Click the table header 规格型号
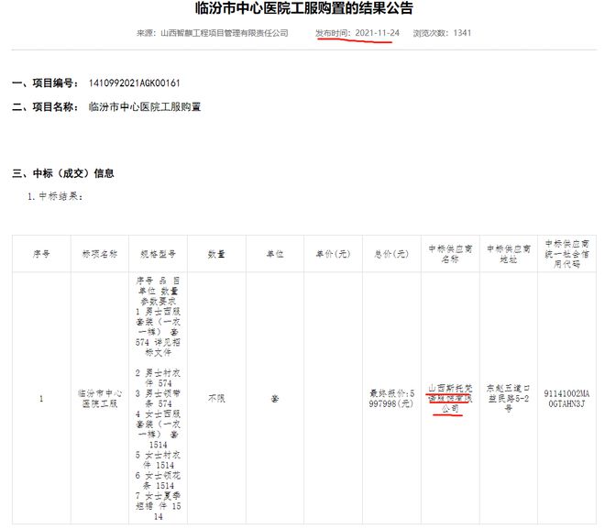Image resolution: width=605 pixels, height=529 pixels. tap(158, 254)
